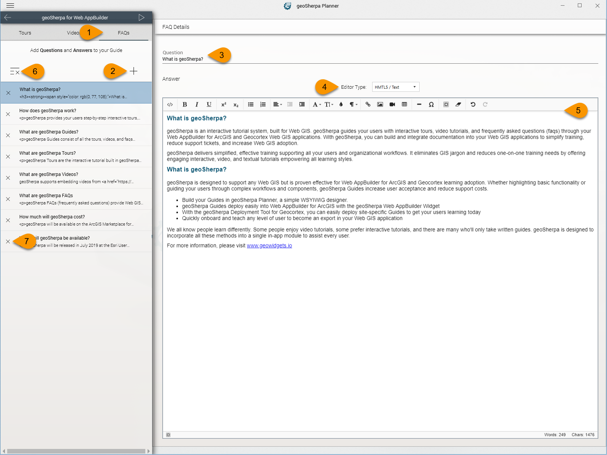This screenshot has height=455, width=607.
Task: Select 'How much will geoSherpa cost?' FAQ
Action: (76, 220)
